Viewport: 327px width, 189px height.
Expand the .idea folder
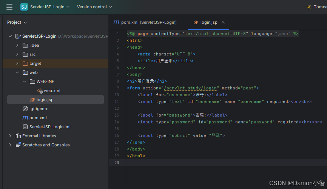(x=17, y=45)
